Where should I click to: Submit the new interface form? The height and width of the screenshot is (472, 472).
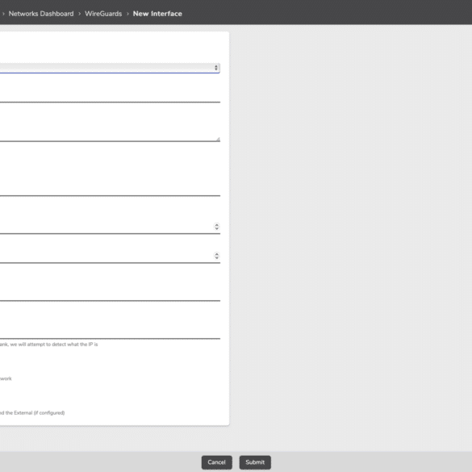point(255,462)
